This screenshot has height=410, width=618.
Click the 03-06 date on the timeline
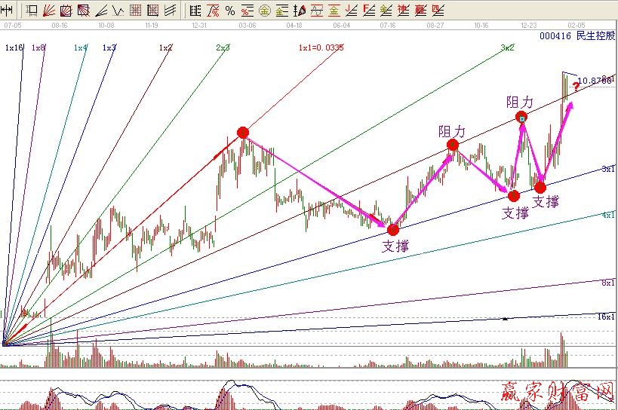click(x=247, y=25)
